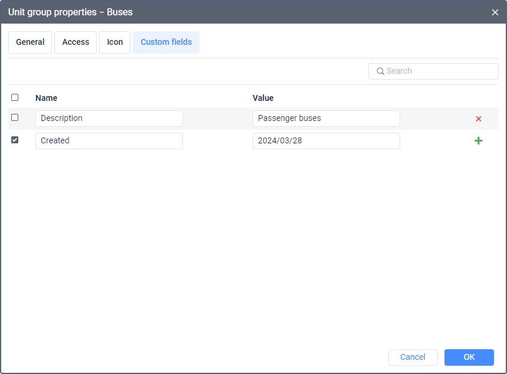Image resolution: width=507 pixels, height=374 pixels.
Task: Uncheck the Created row checkbox
Action: click(x=15, y=140)
